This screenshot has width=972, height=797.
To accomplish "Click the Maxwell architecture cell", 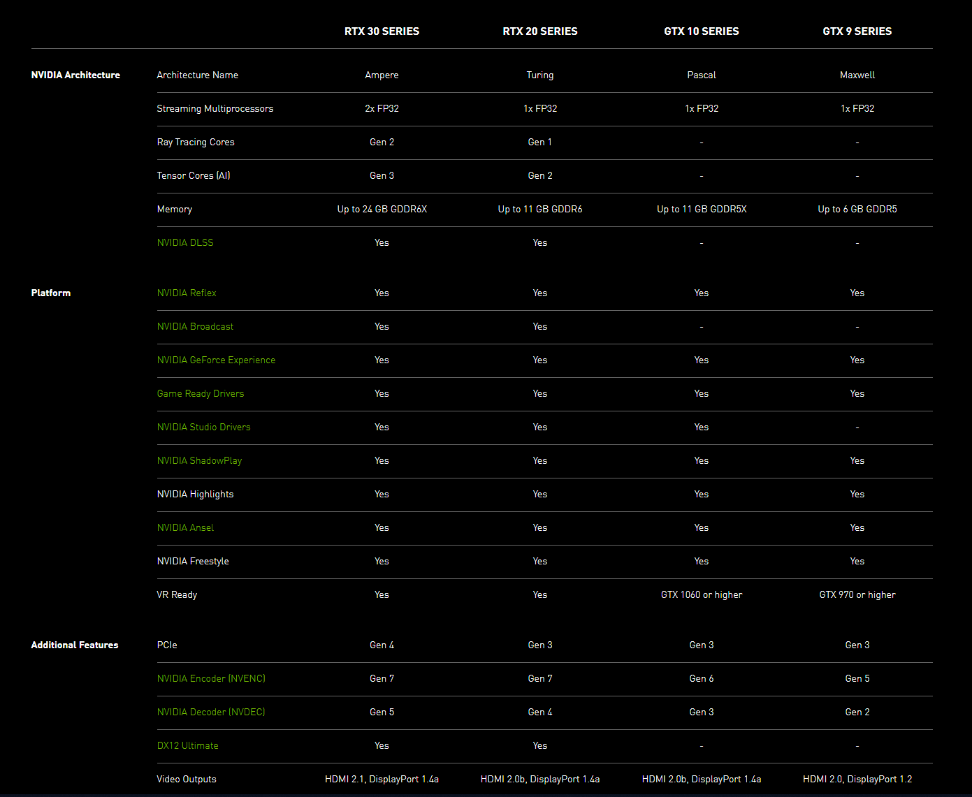I will pyautogui.click(x=857, y=75).
